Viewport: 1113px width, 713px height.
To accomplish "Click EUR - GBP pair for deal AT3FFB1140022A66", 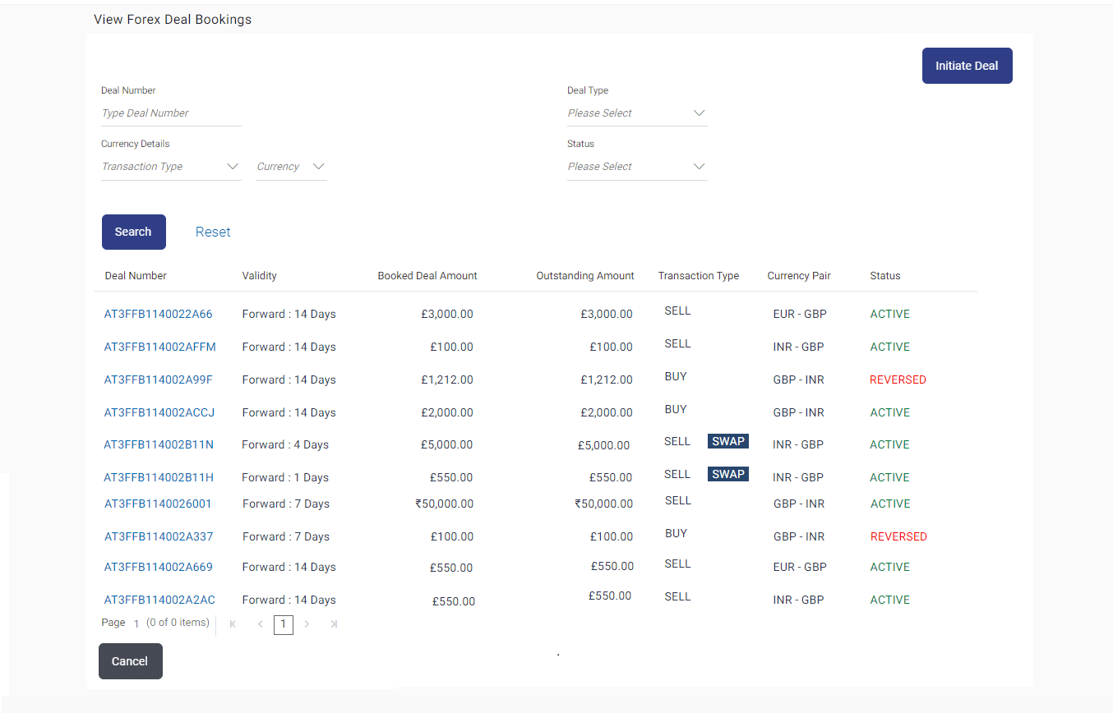I will tap(800, 314).
